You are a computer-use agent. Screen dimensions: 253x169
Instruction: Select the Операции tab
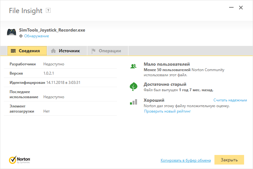pyautogui.click(x=106, y=51)
